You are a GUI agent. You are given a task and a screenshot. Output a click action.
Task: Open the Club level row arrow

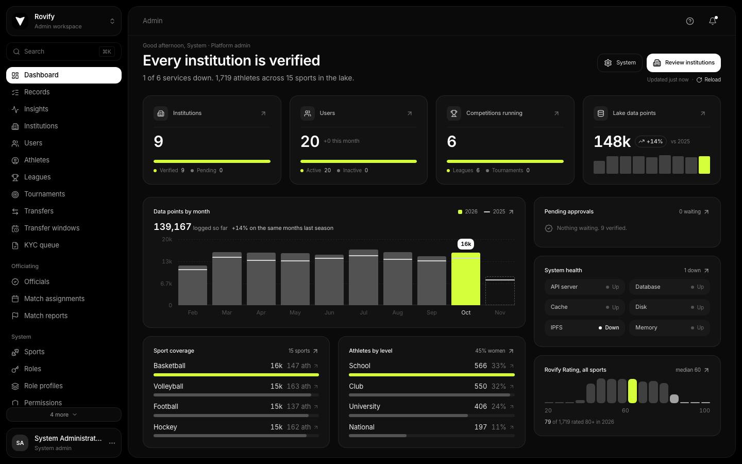coord(512,387)
